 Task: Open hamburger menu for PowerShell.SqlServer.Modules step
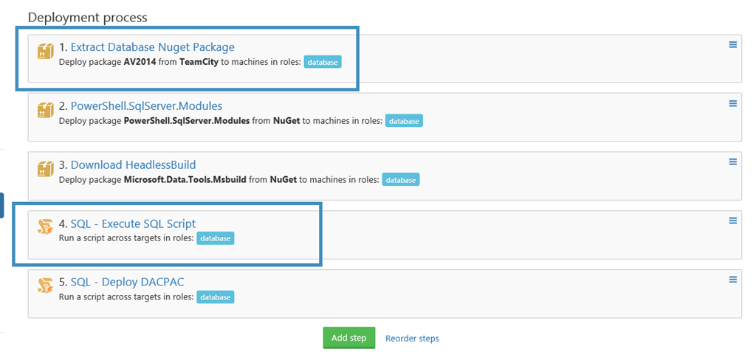(733, 103)
